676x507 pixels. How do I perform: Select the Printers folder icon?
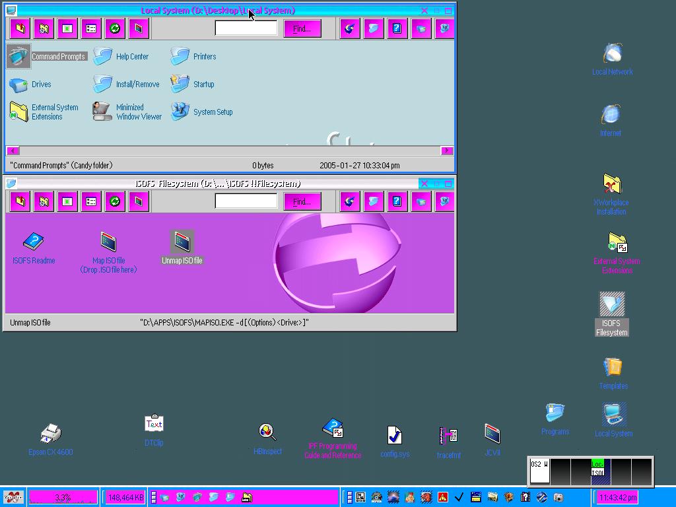point(180,57)
